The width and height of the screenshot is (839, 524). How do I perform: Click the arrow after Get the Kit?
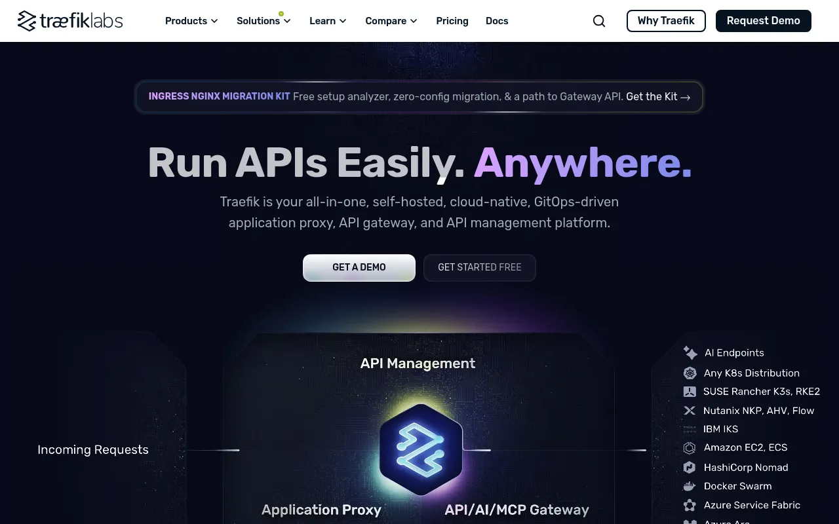click(686, 97)
